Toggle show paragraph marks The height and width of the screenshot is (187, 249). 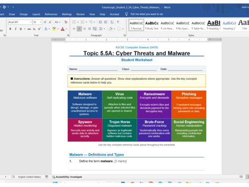point(118,22)
